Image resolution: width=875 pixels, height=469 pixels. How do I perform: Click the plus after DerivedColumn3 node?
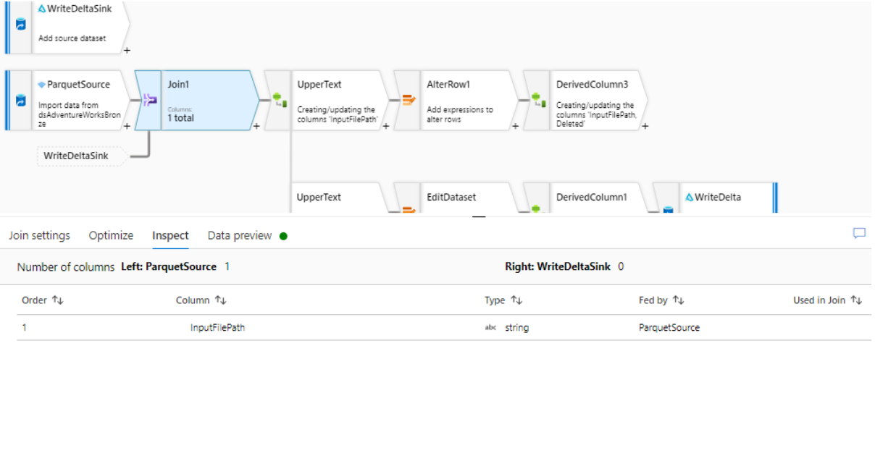[x=645, y=127]
